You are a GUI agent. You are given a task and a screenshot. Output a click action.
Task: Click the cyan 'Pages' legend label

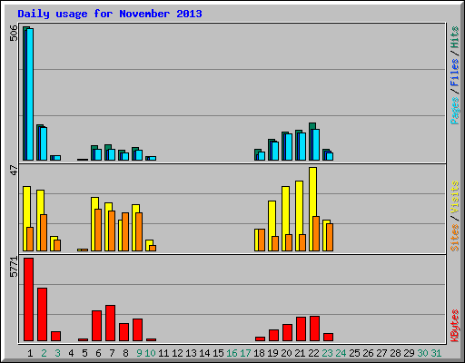[454, 111]
